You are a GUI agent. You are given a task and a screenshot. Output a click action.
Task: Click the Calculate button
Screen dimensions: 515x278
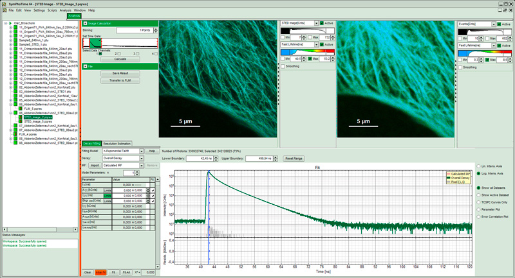(x=120, y=59)
